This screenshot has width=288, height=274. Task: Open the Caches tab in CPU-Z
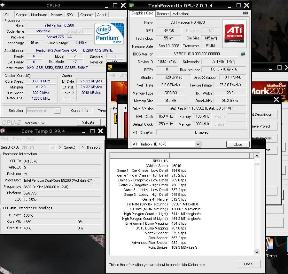click(22, 15)
